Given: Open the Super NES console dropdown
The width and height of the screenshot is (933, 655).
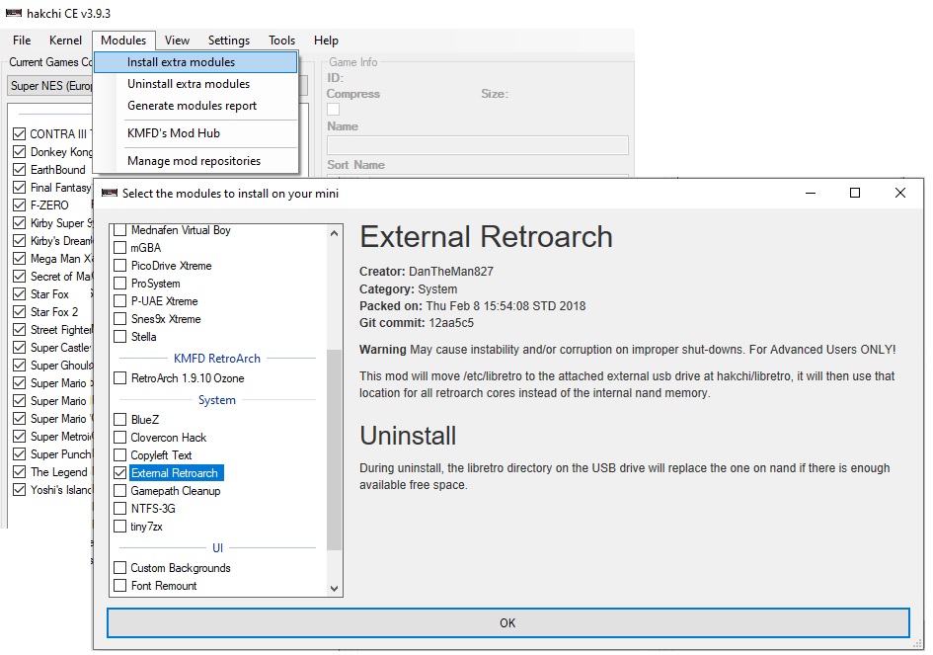Looking at the screenshot, I should pyautogui.click(x=50, y=86).
